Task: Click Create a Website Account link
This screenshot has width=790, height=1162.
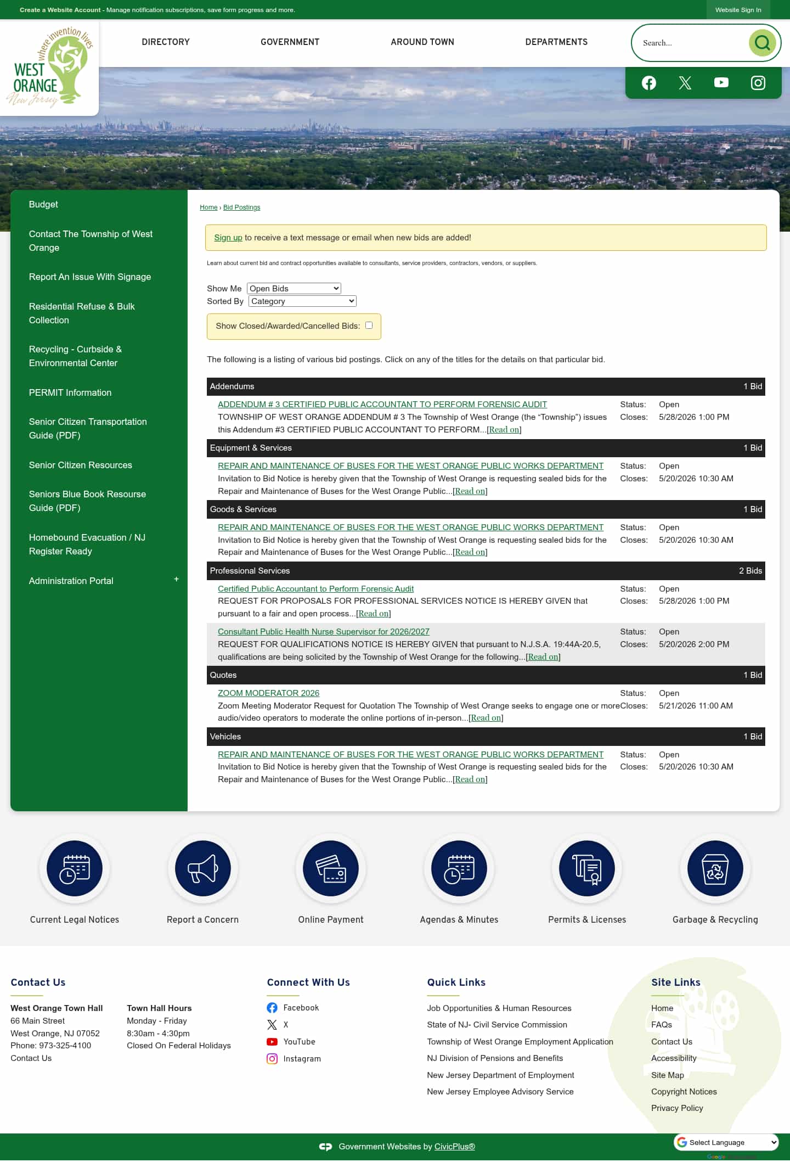Action: [60, 10]
